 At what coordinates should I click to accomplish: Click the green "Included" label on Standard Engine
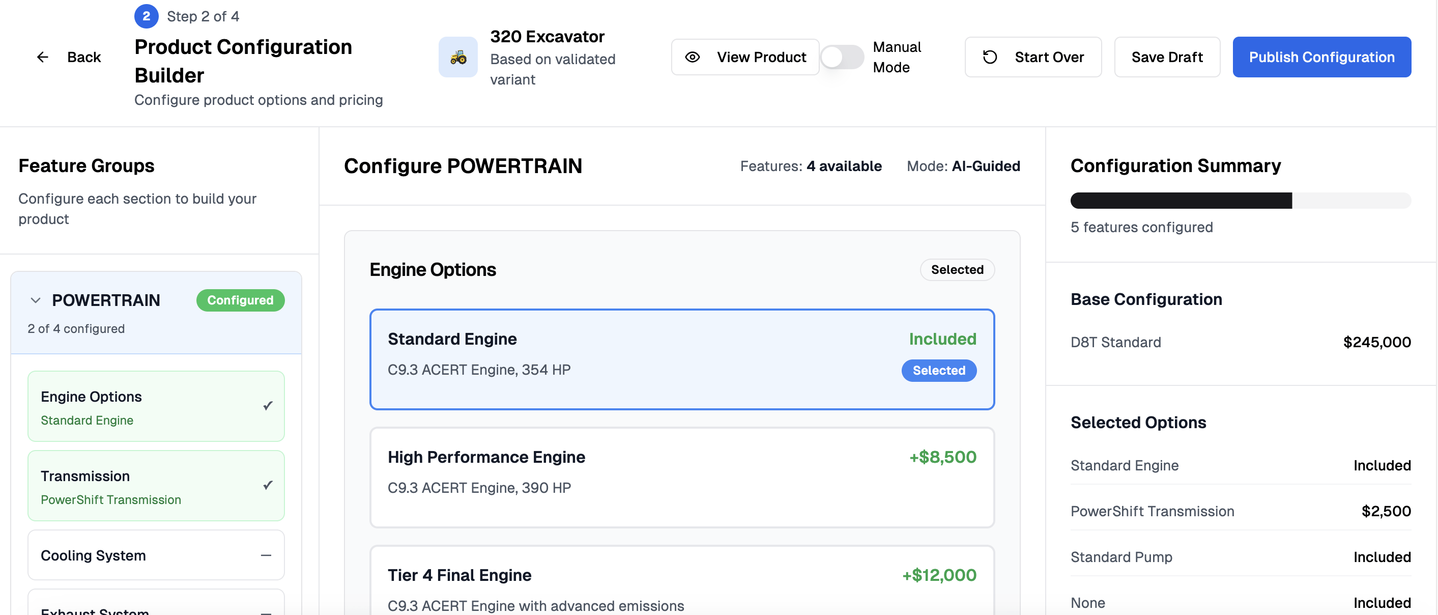942,339
